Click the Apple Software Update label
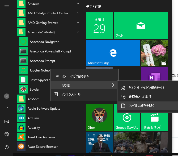The height and width of the screenshot is (156, 178). pos(44,109)
